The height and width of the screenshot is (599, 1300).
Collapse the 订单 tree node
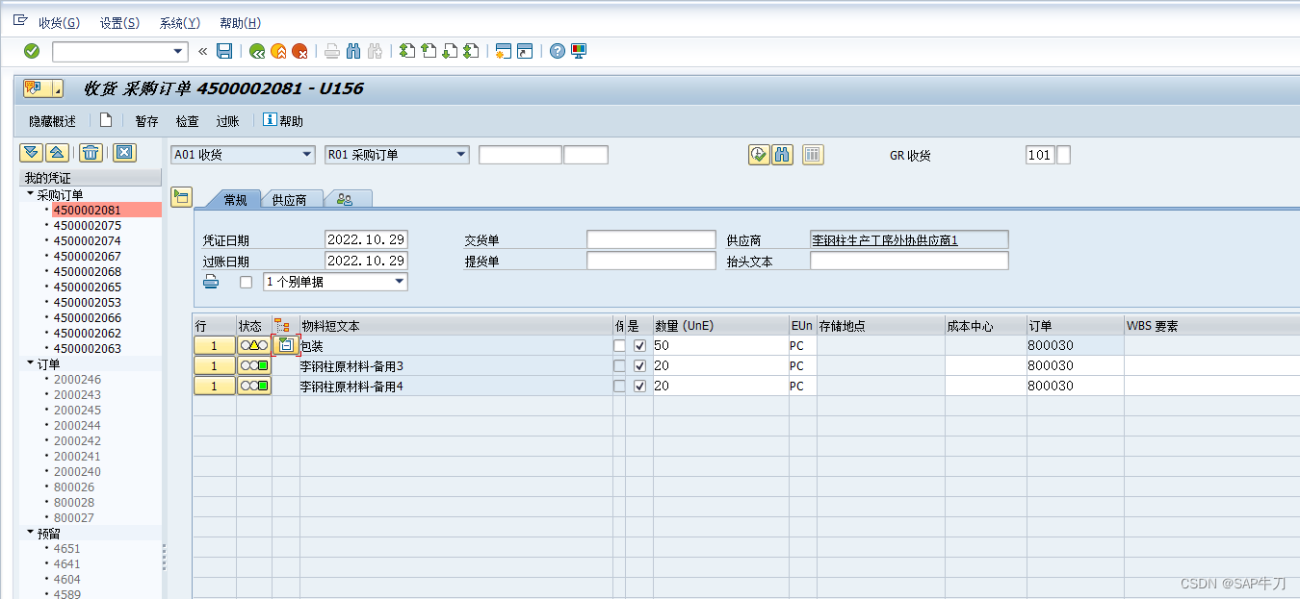(30, 363)
